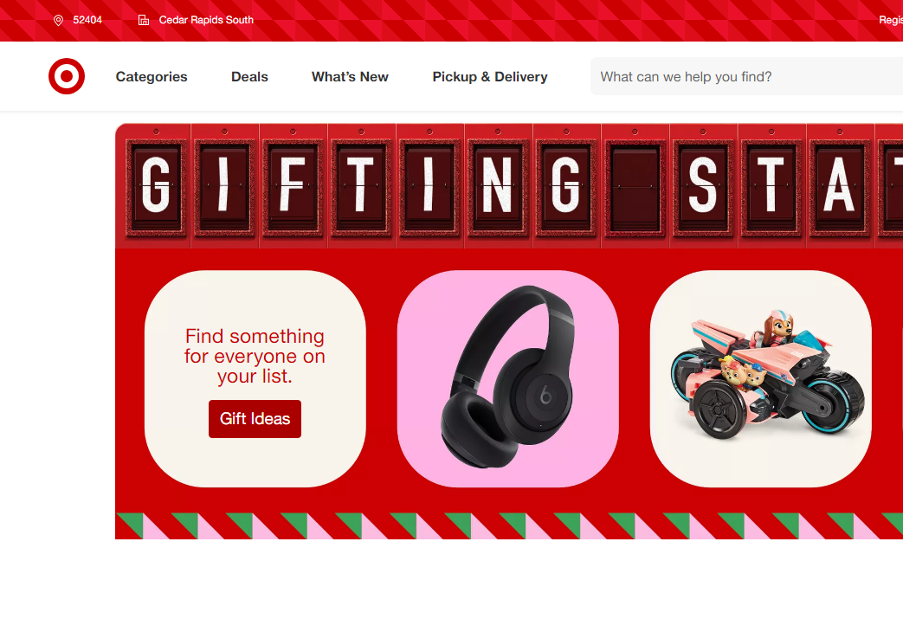Open the Deals menu
The image size is (903, 619).
click(x=249, y=76)
